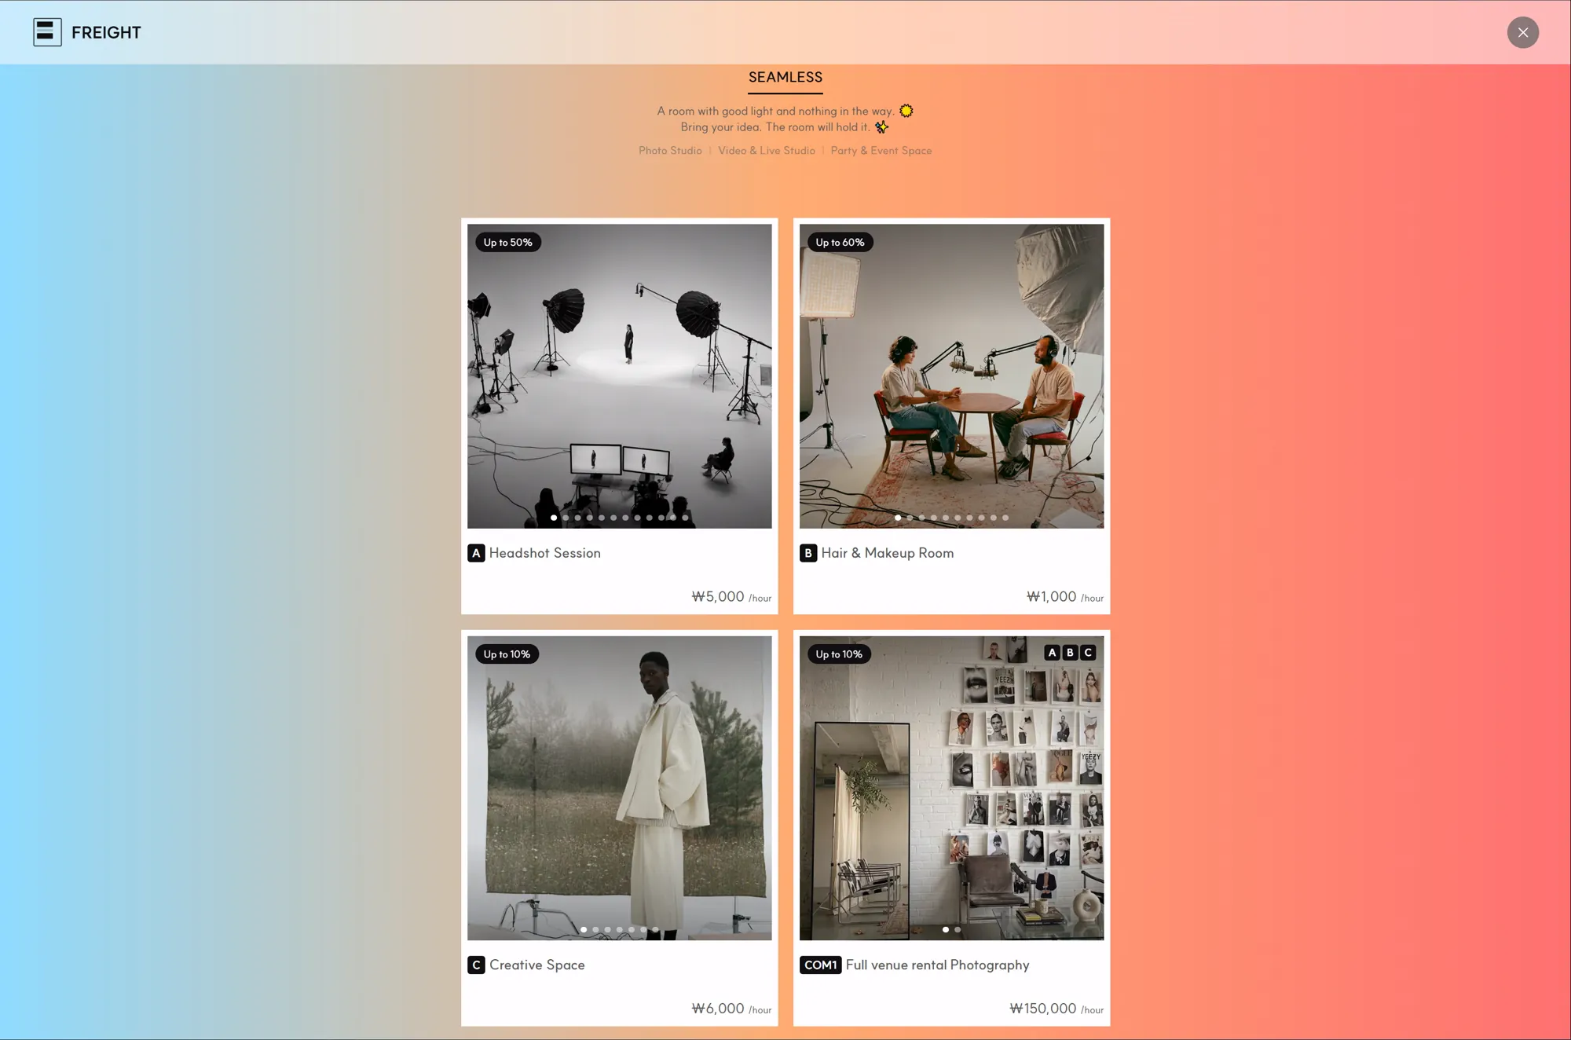This screenshot has width=1571, height=1040.
Task: Close the overlay with the X button
Action: [x=1522, y=32]
